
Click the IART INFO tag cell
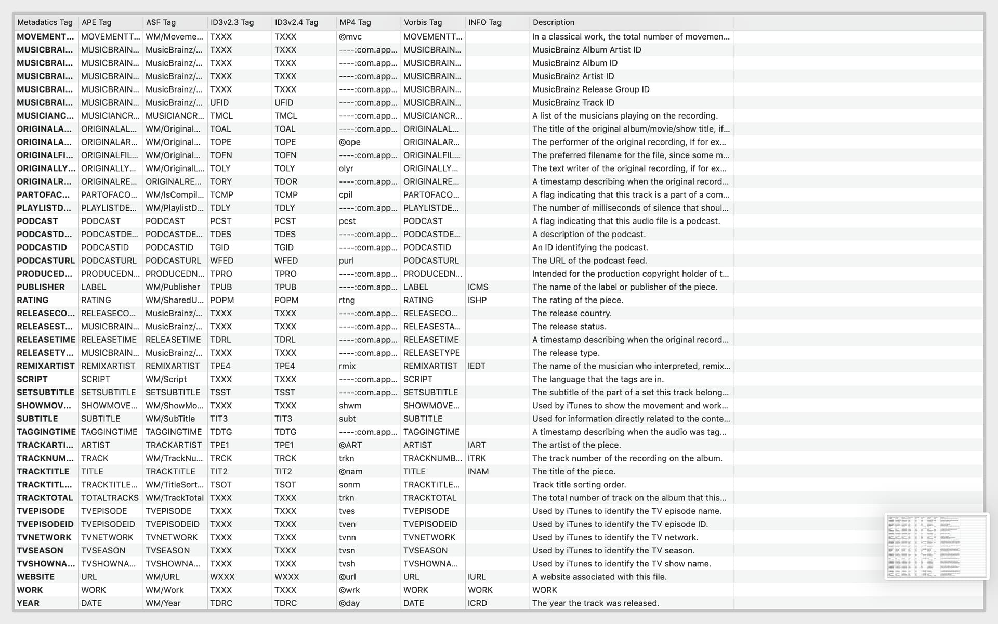pos(477,445)
